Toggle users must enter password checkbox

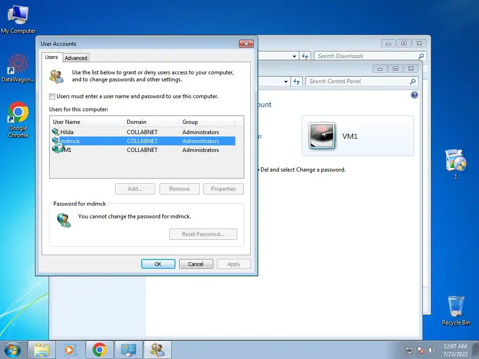(x=52, y=96)
